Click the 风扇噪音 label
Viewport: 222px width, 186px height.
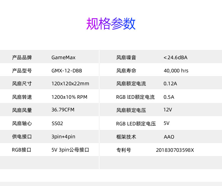pos(126,58)
